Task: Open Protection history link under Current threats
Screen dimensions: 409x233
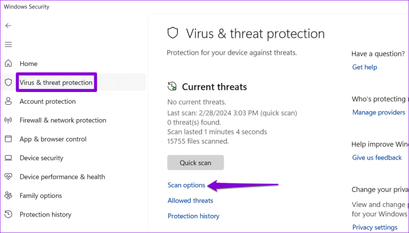Action: click(193, 216)
